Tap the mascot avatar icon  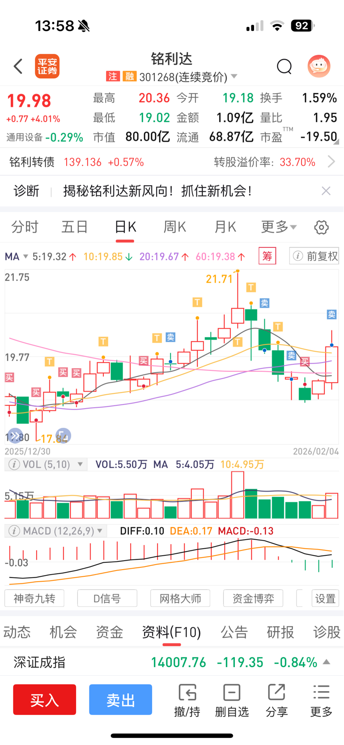coord(319,66)
